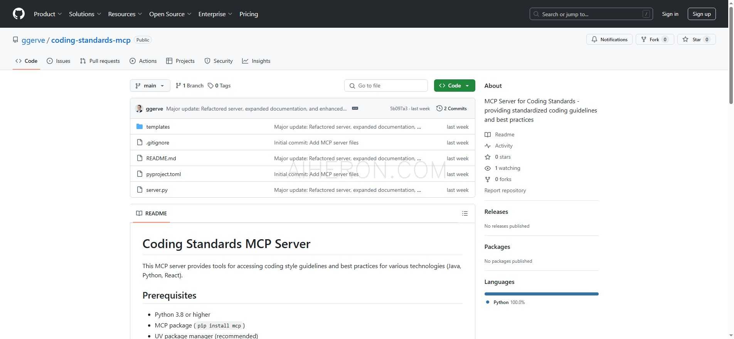The width and height of the screenshot is (734, 339).
Task: Focus the Go to file input
Action: tap(386, 86)
